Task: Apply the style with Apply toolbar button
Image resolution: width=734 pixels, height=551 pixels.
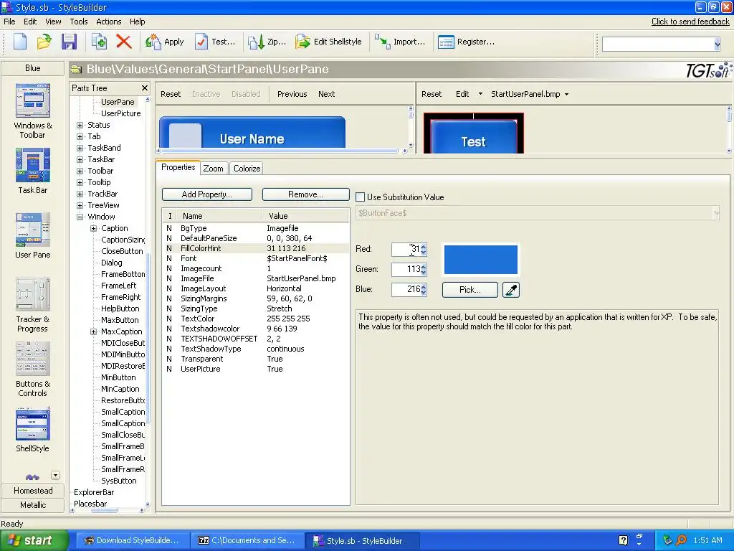Action: 164,42
